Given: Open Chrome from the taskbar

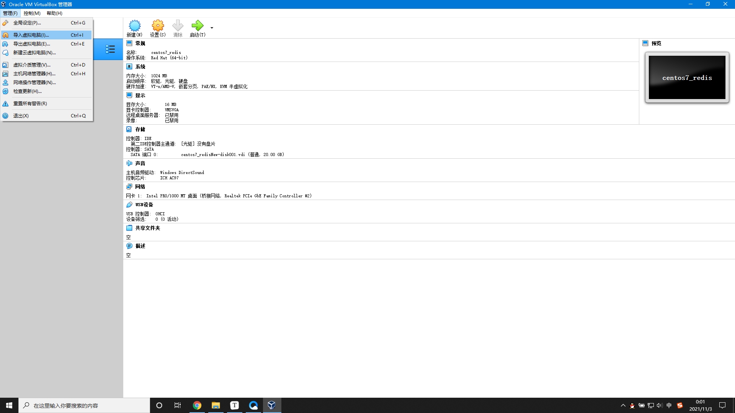Looking at the screenshot, I should tap(197, 405).
